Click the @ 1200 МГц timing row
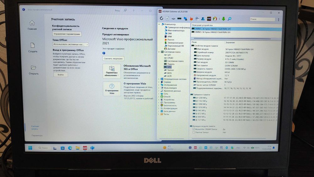This screenshot has height=177, width=314. click(x=235, y=98)
